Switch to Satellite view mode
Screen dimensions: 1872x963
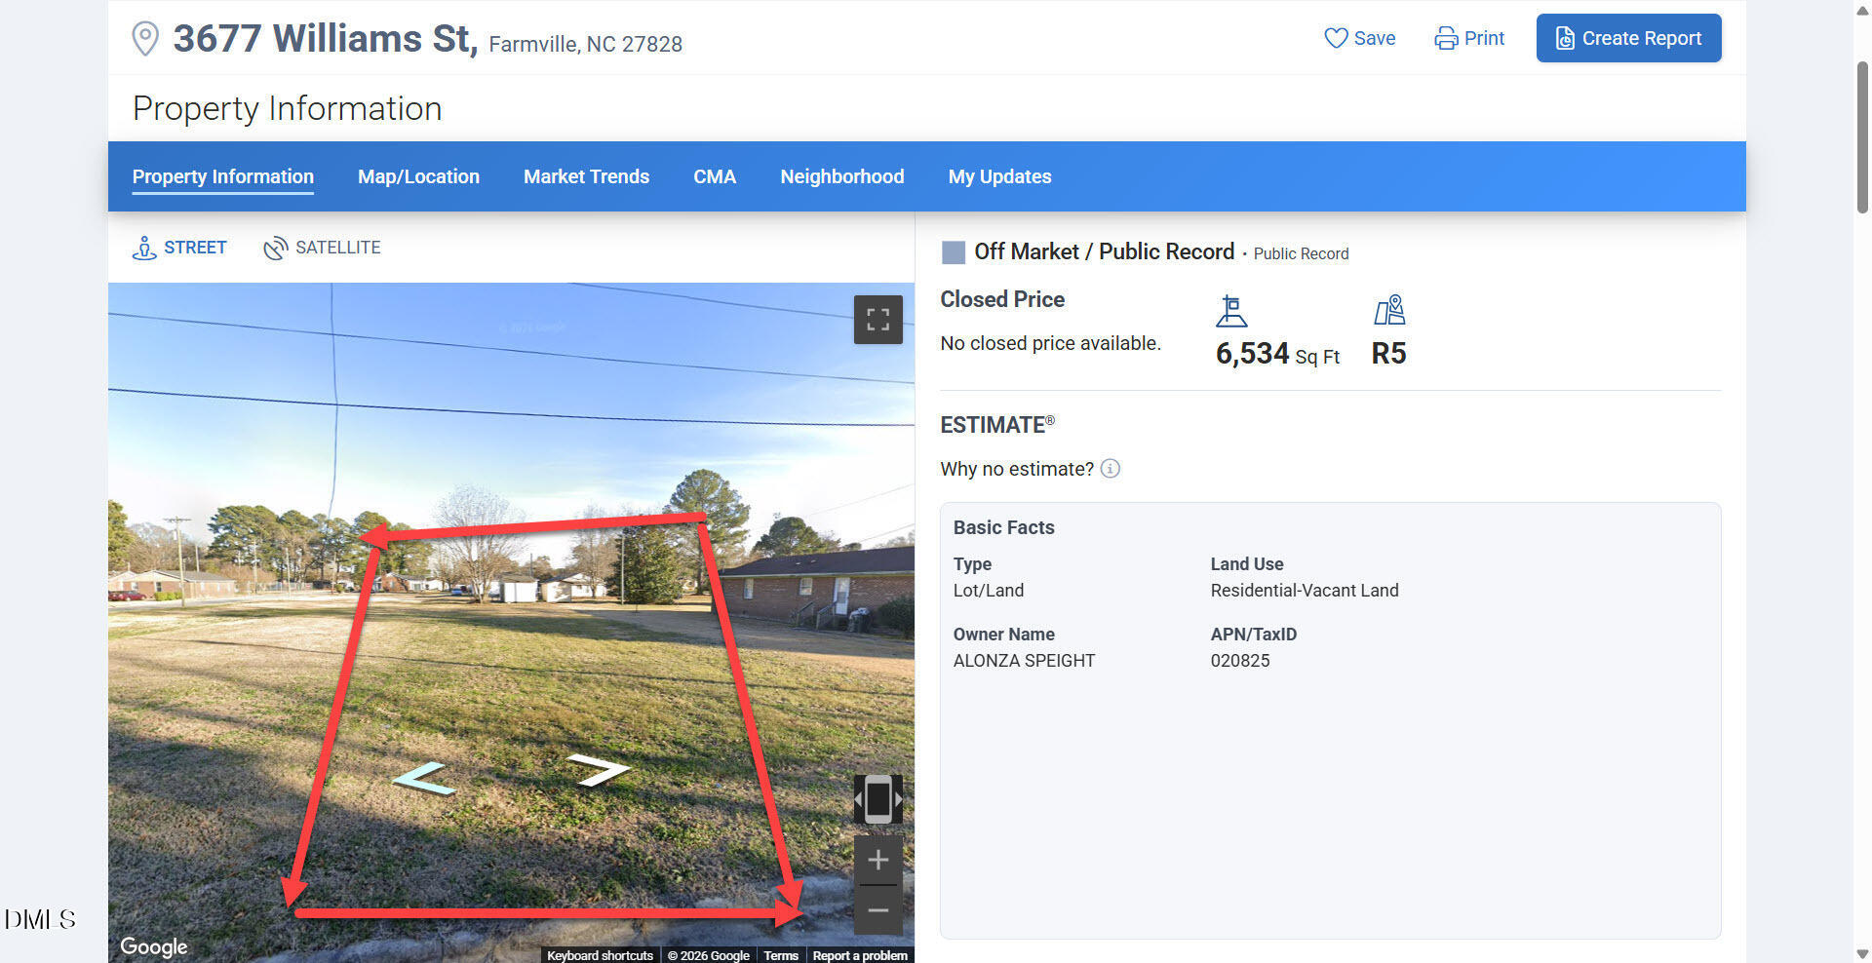pos(323,248)
